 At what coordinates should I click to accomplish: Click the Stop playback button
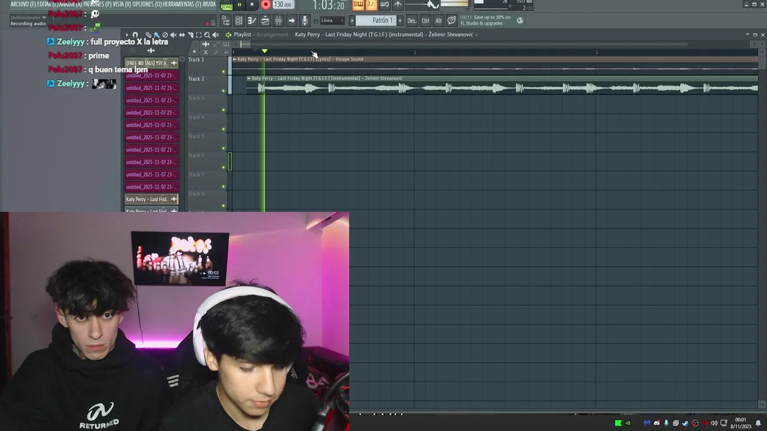point(252,5)
